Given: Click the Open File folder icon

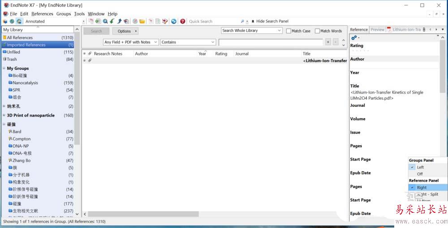Looking at the screenshot, I should click(142, 21).
